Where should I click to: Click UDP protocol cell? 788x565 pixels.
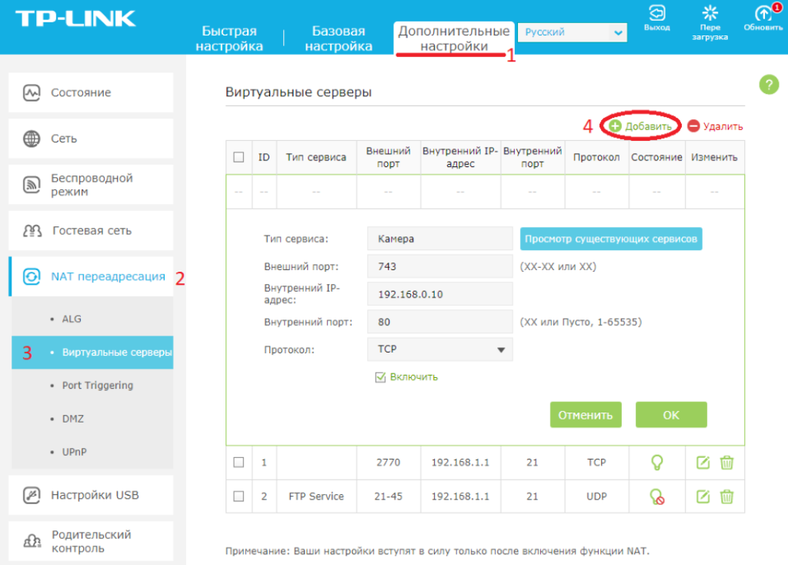coord(596,496)
